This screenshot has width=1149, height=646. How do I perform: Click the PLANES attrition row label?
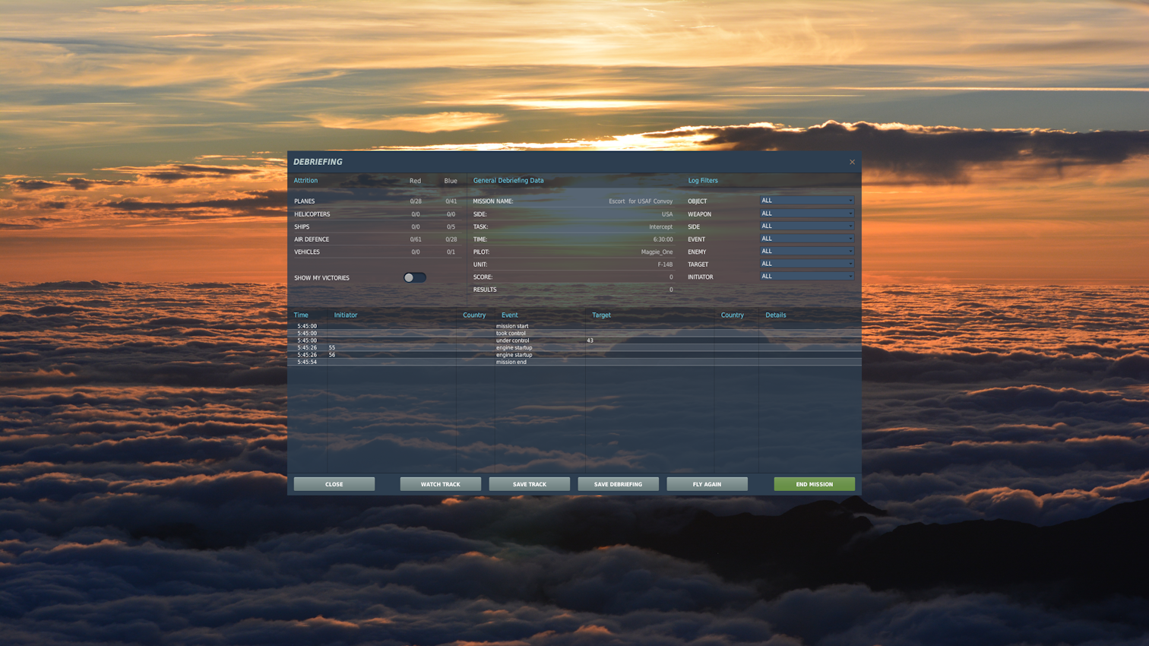coord(305,201)
